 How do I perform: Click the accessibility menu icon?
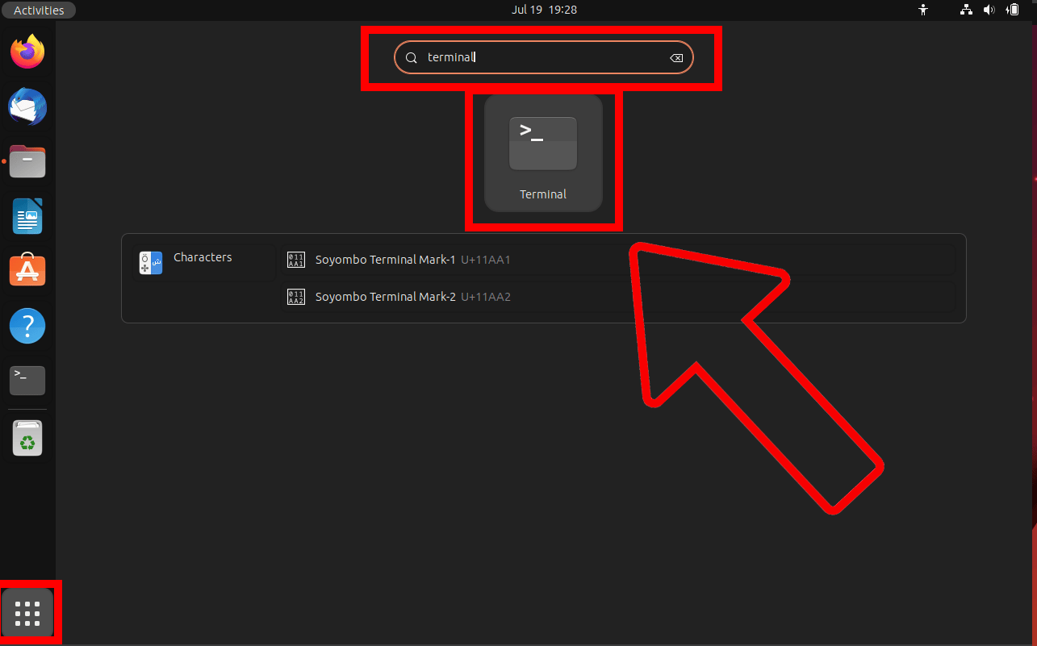click(x=922, y=10)
